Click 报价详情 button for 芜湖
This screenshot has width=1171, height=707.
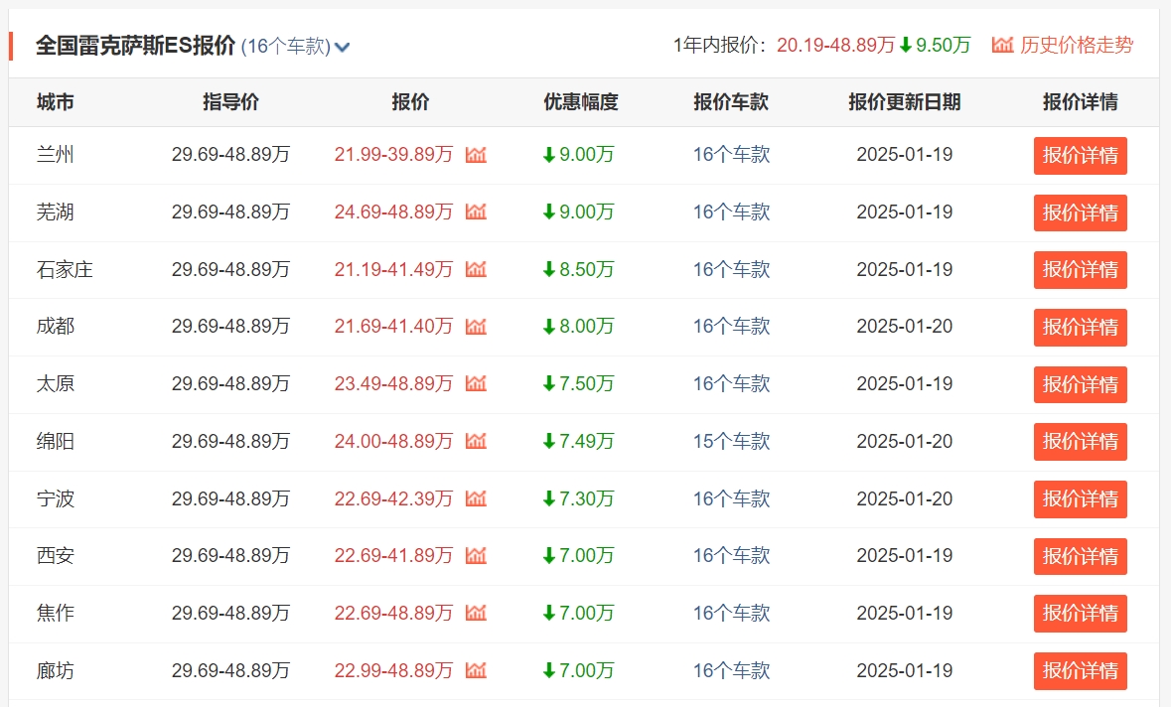point(1080,212)
